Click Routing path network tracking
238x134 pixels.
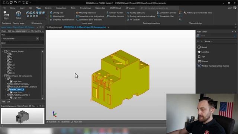141,16
